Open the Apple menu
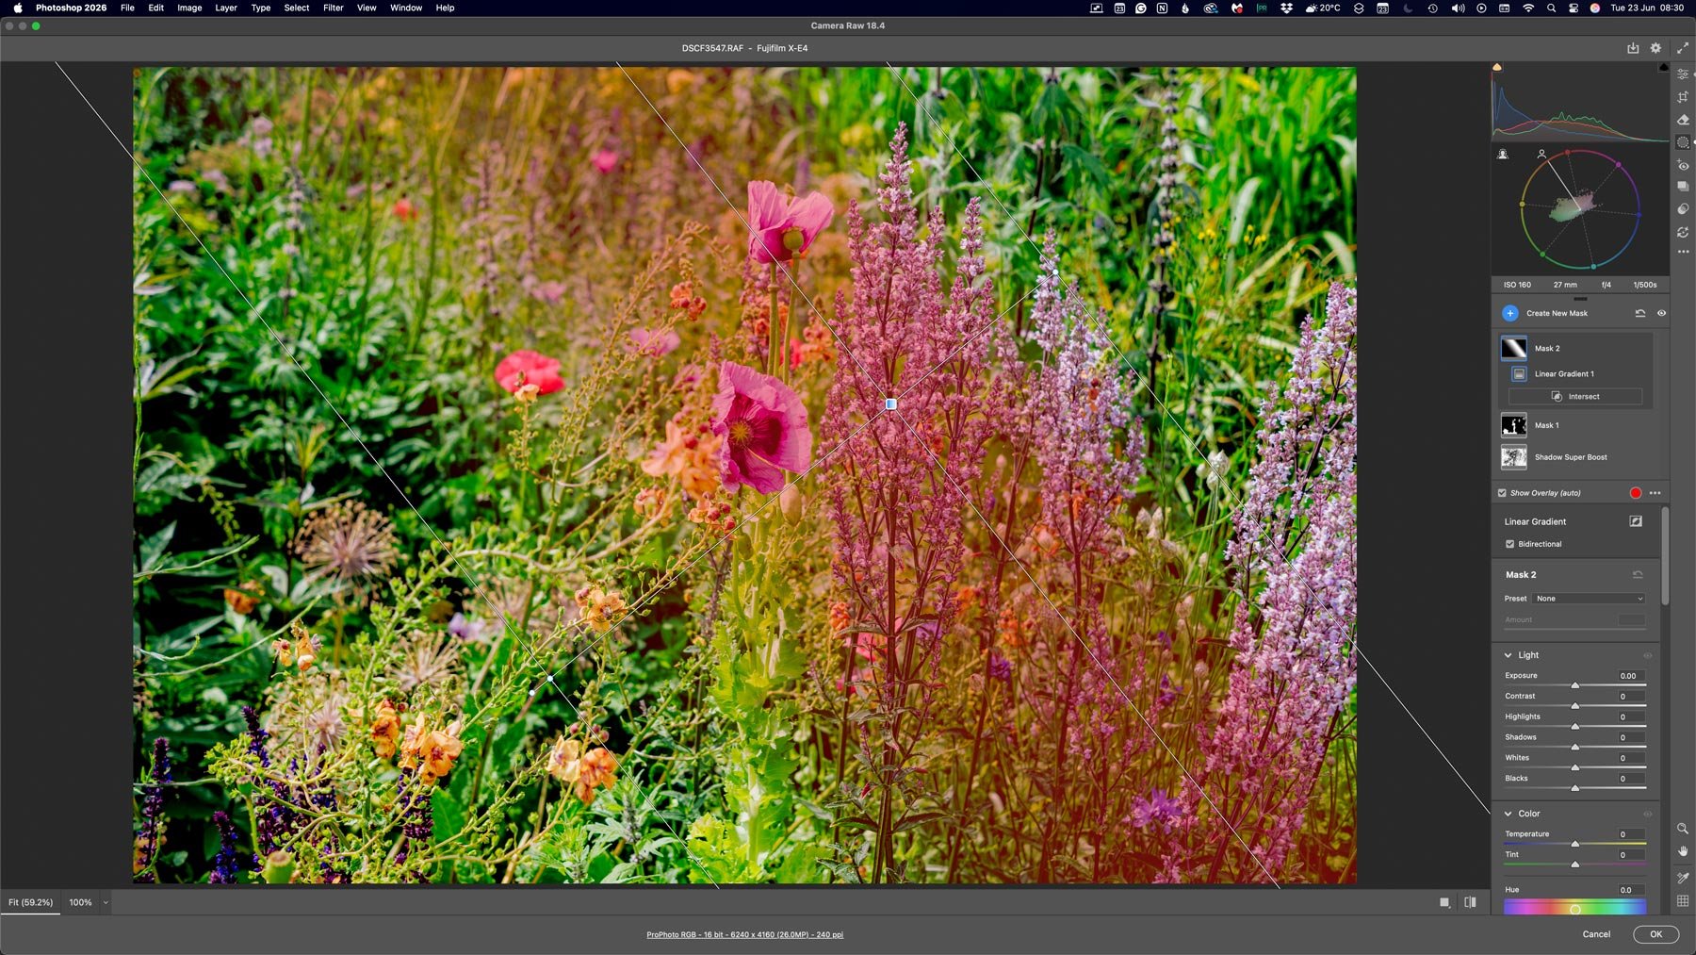This screenshot has height=955, width=1696. (x=17, y=8)
